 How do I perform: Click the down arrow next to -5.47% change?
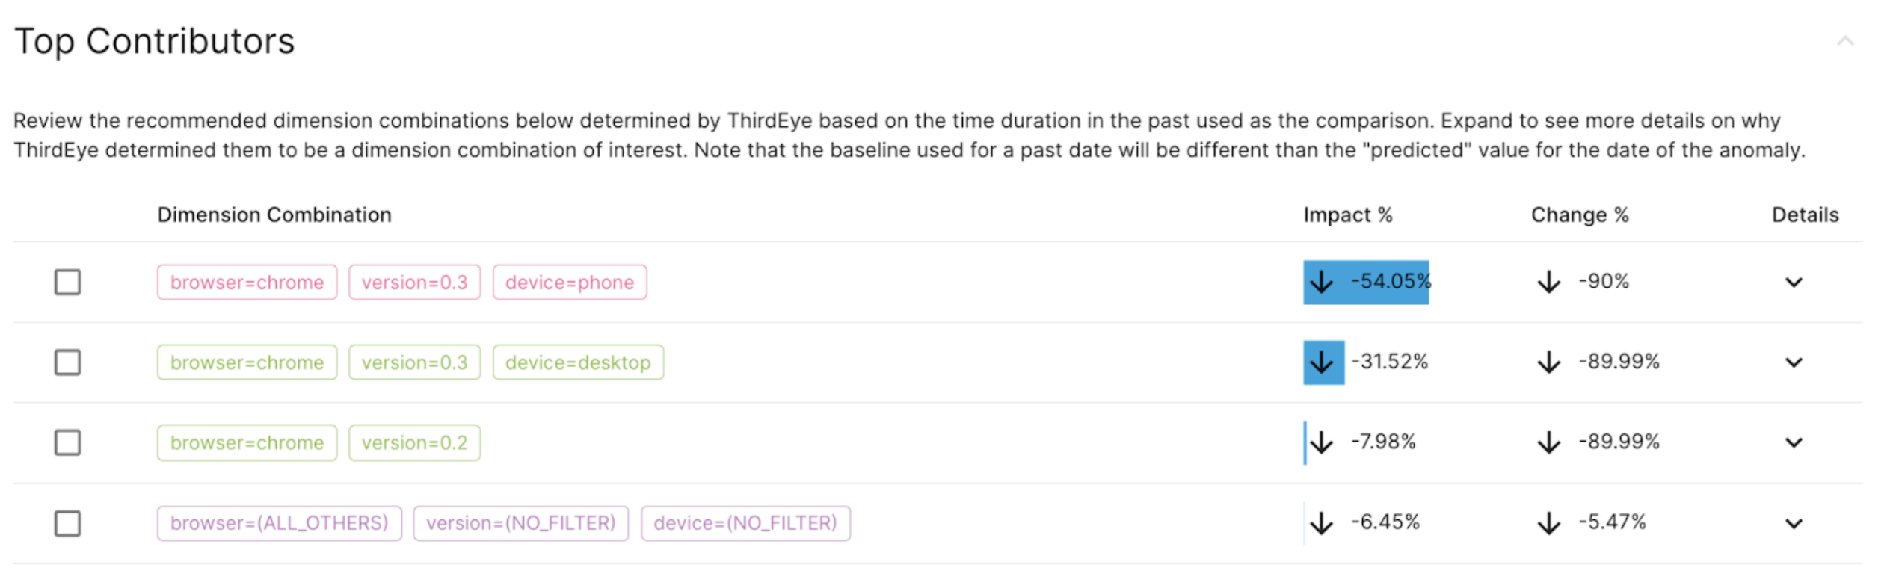pos(1549,523)
